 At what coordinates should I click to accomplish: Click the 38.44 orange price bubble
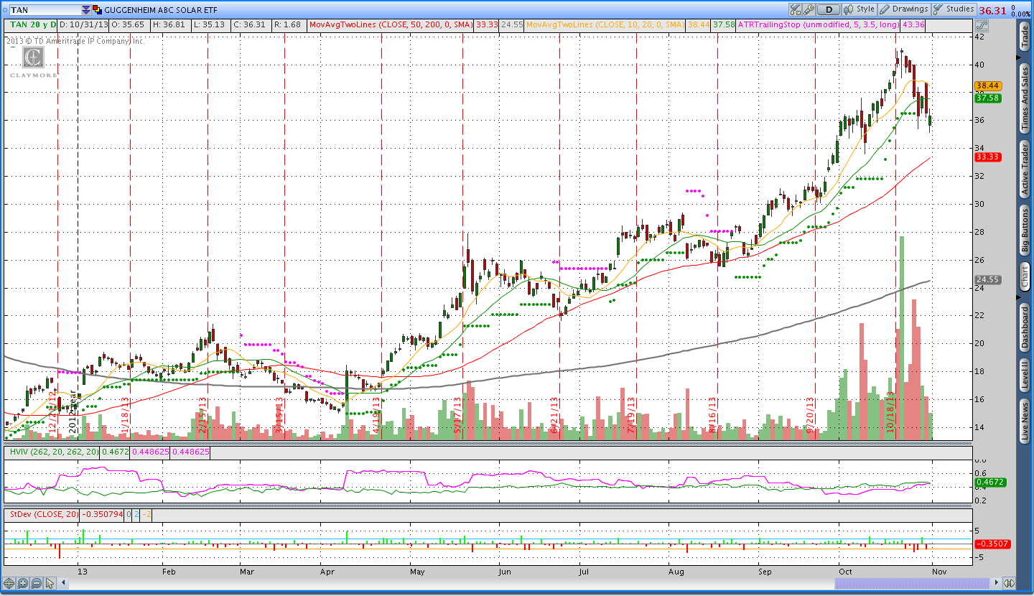click(x=988, y=85)
